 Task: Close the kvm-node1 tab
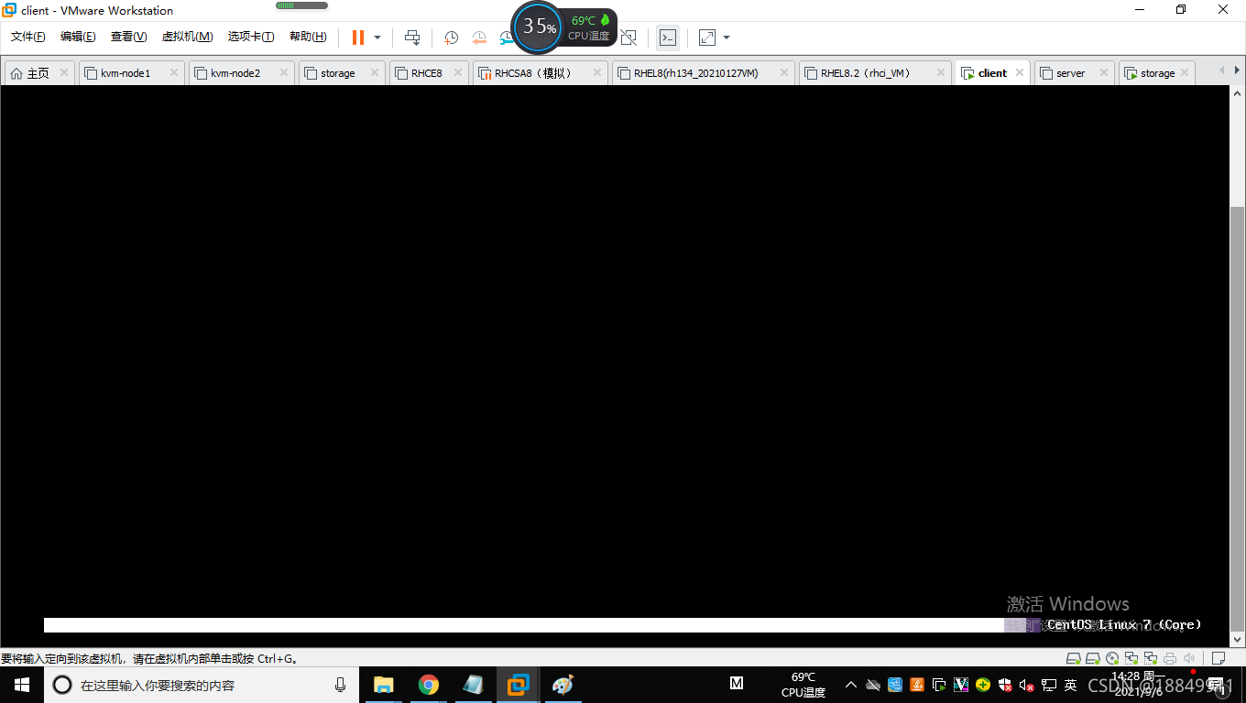coord(174,73)
